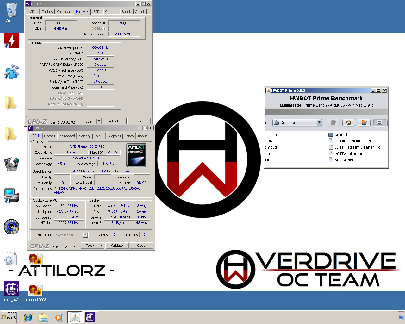Screen dimensions: 405x324
Task: Switch to Graphics tab in upper CPU-Z
Action: [111, 12]
